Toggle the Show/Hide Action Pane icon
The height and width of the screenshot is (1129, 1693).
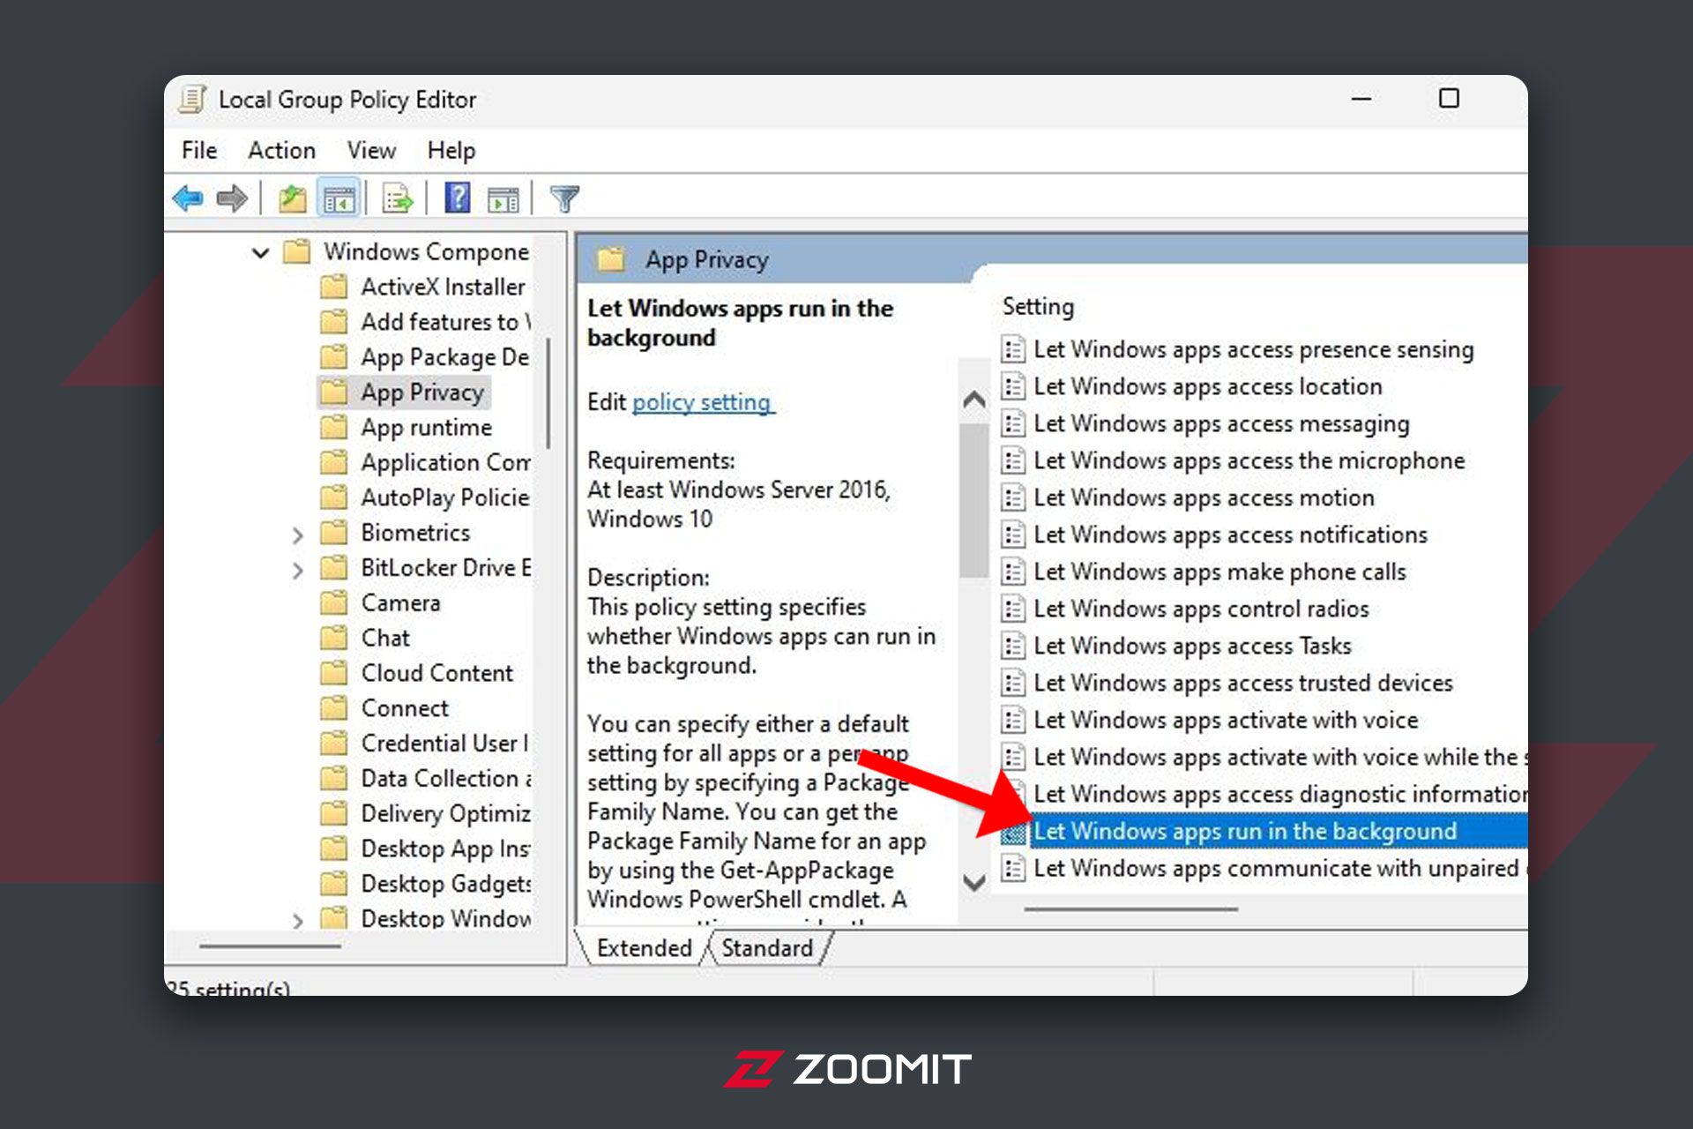tap(503, 199)
